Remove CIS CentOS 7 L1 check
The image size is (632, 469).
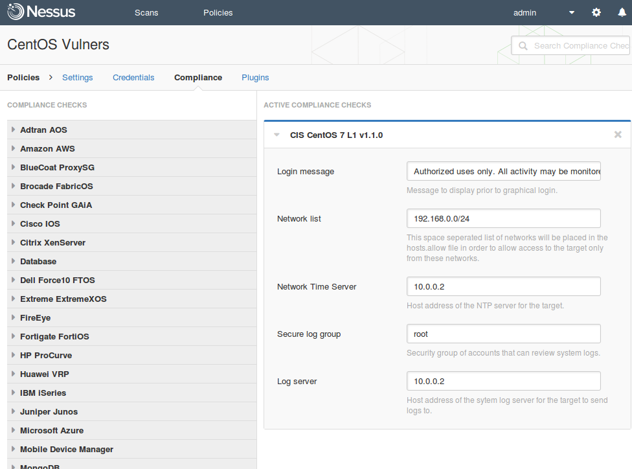pos(618,135)
